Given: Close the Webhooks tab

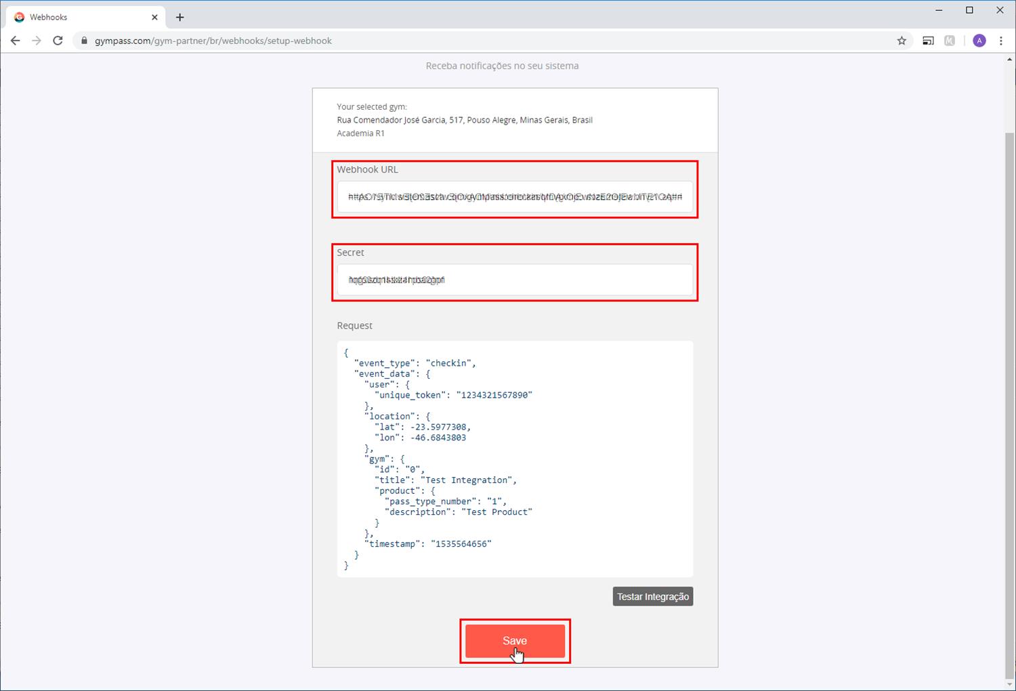Looking at the screenshot, I should 154,17.
